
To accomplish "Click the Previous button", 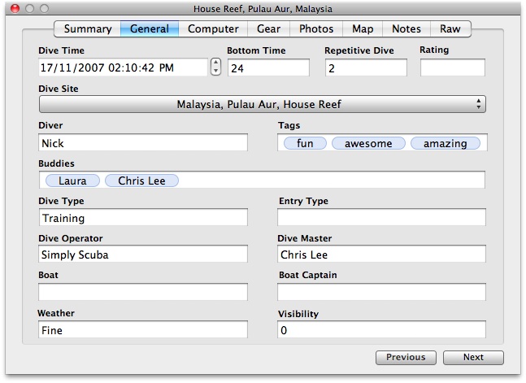I will [406, 358].
